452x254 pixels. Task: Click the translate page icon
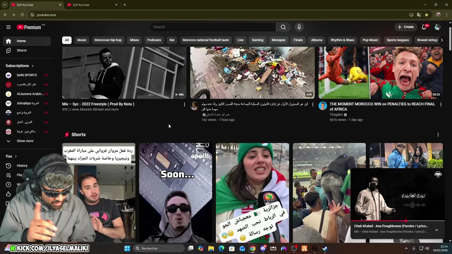419,15
